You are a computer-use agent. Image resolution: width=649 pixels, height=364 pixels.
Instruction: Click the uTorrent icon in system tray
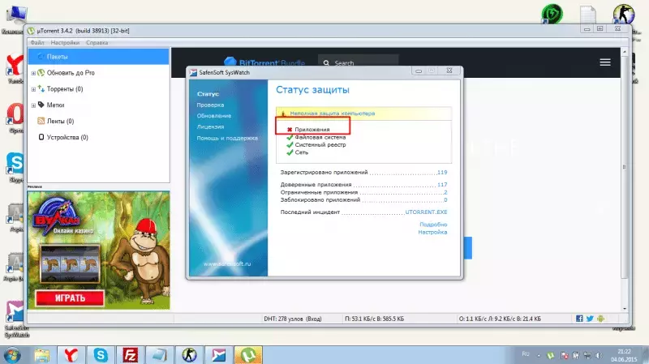551,355
